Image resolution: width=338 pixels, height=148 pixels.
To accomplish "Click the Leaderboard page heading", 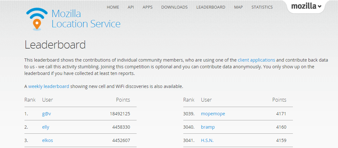I will pos(55,45).
